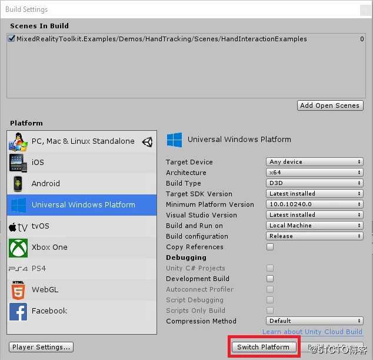
Task: Open the Build configuration Release dropdown
Action: 315,236
